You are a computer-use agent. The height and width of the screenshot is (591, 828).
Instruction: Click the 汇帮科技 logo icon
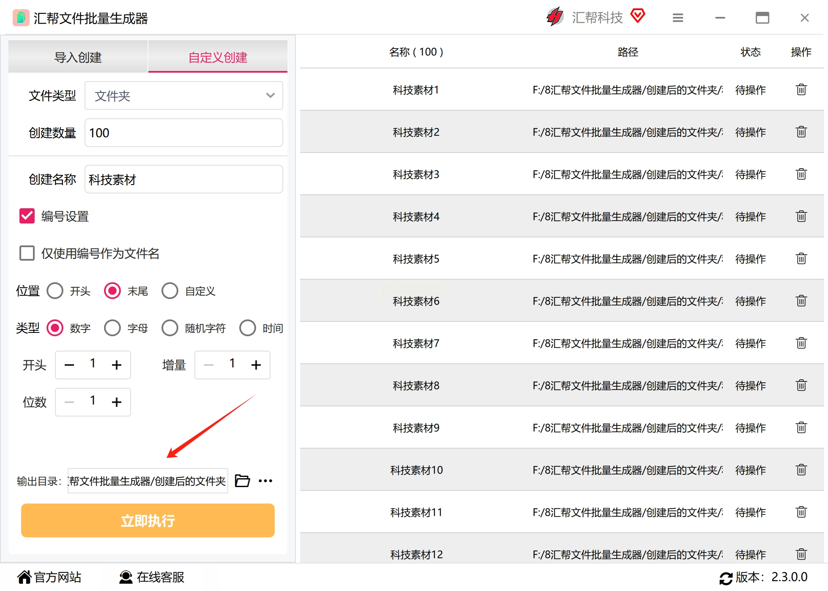pyautogui.click(x=555, y=17)
